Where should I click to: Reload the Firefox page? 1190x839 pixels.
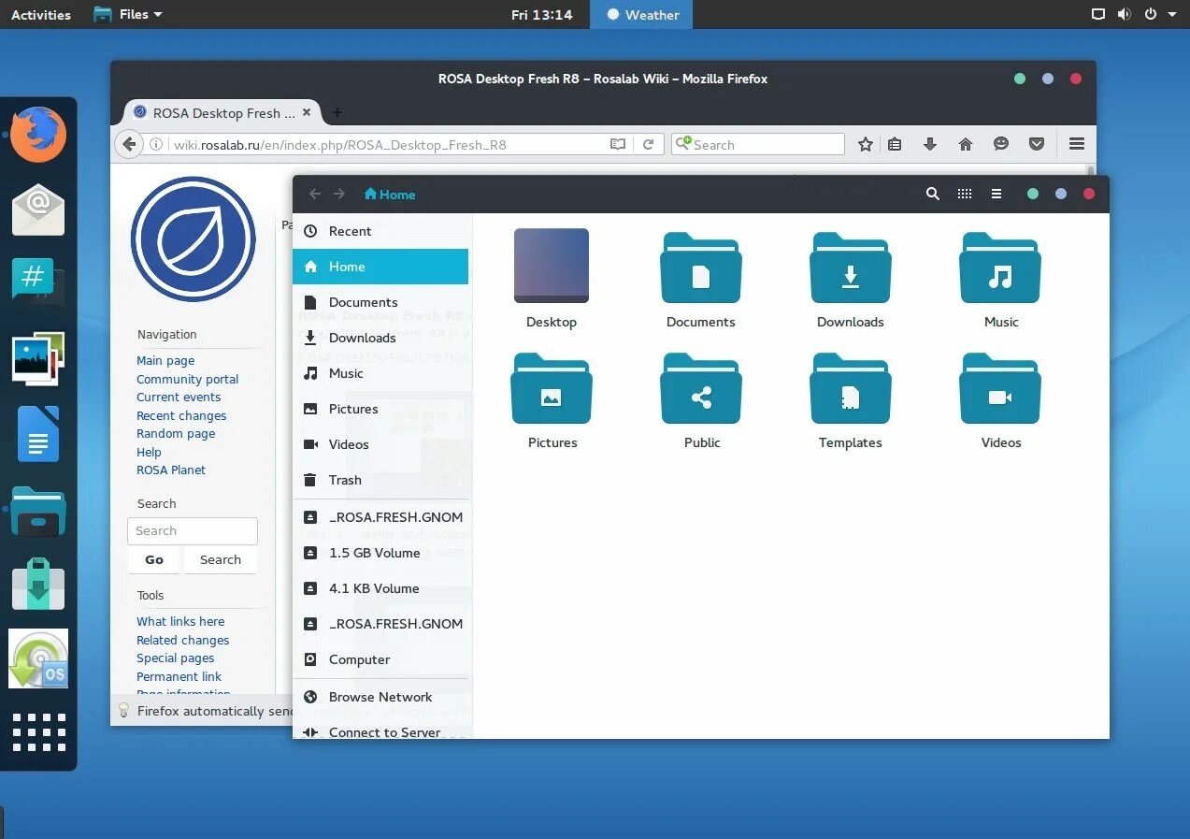coord(648,144)
